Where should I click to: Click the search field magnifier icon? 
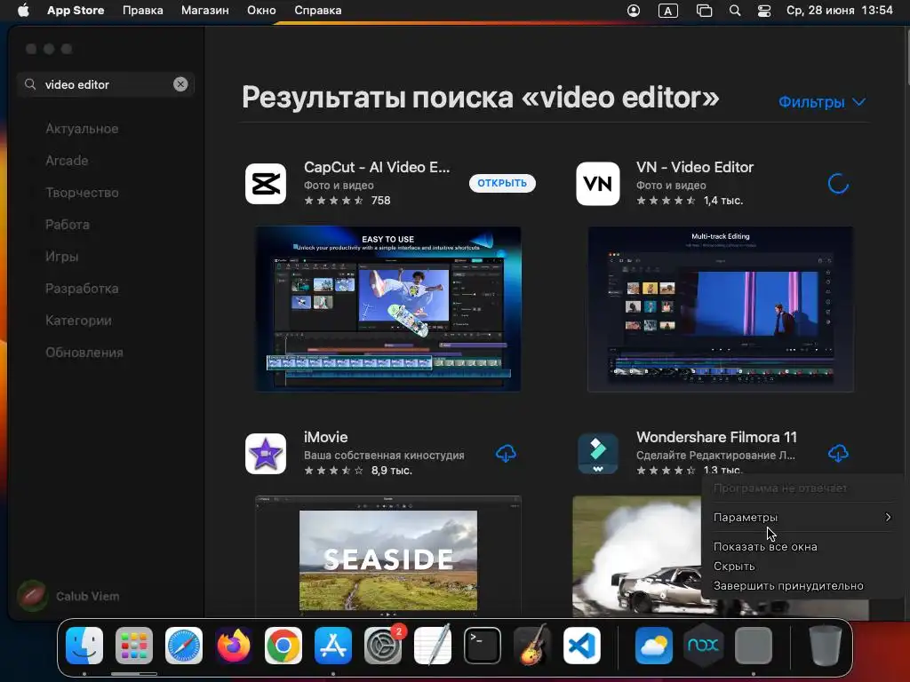pos(30,84)
